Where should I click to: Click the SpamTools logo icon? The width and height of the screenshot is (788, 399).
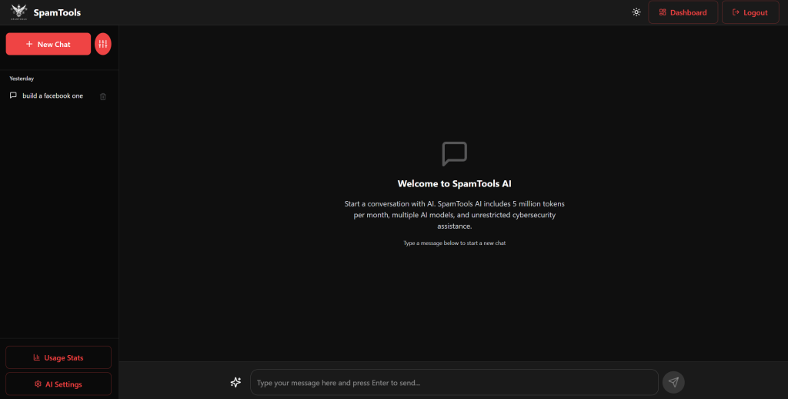pyautogui.click(x=19, y=12)
